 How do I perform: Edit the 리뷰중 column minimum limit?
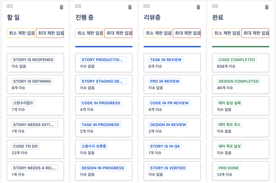click(x=158, y=33)
